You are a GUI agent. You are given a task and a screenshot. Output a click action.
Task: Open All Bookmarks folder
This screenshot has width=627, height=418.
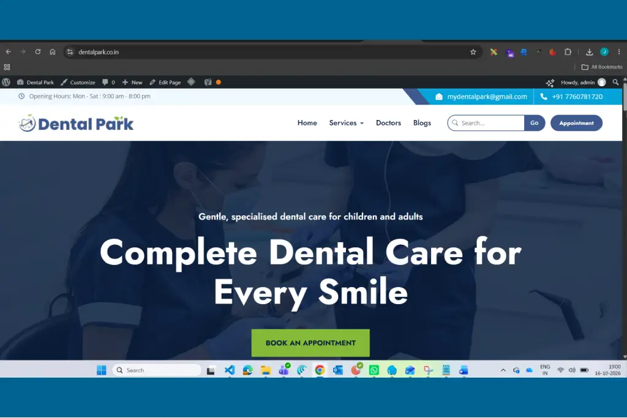pos(602,67)
